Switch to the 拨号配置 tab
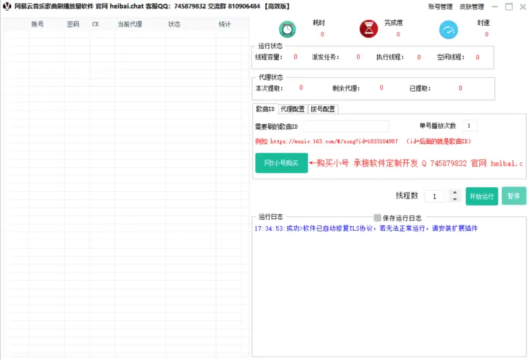528x360 pixels. tap(323, 109)
